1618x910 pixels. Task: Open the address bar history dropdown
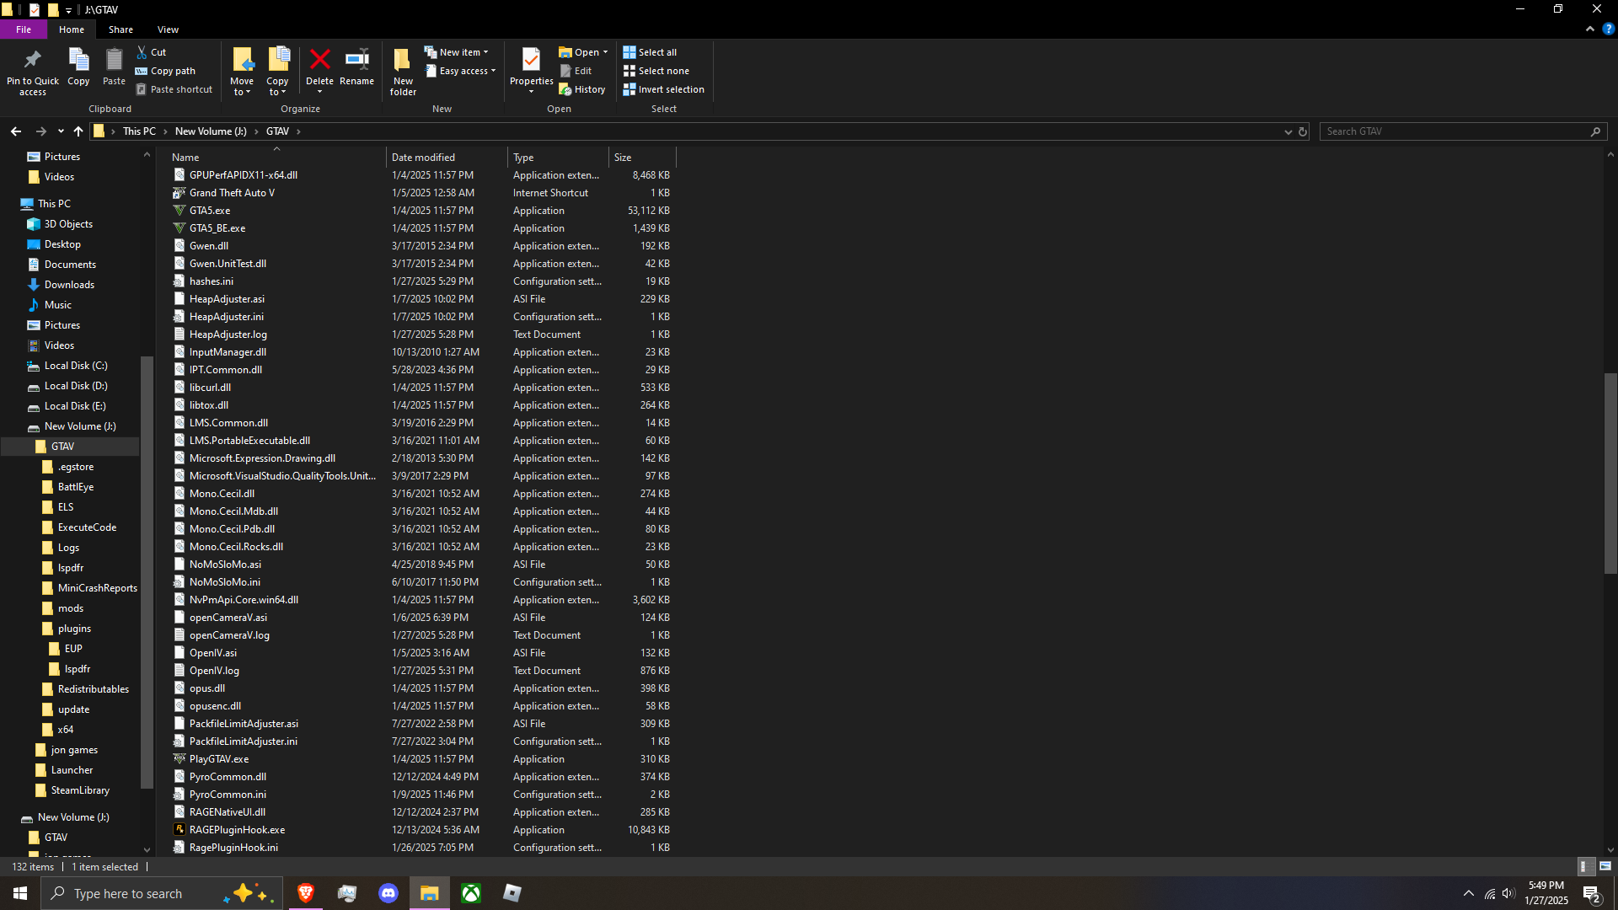[x=1288, y=131]
